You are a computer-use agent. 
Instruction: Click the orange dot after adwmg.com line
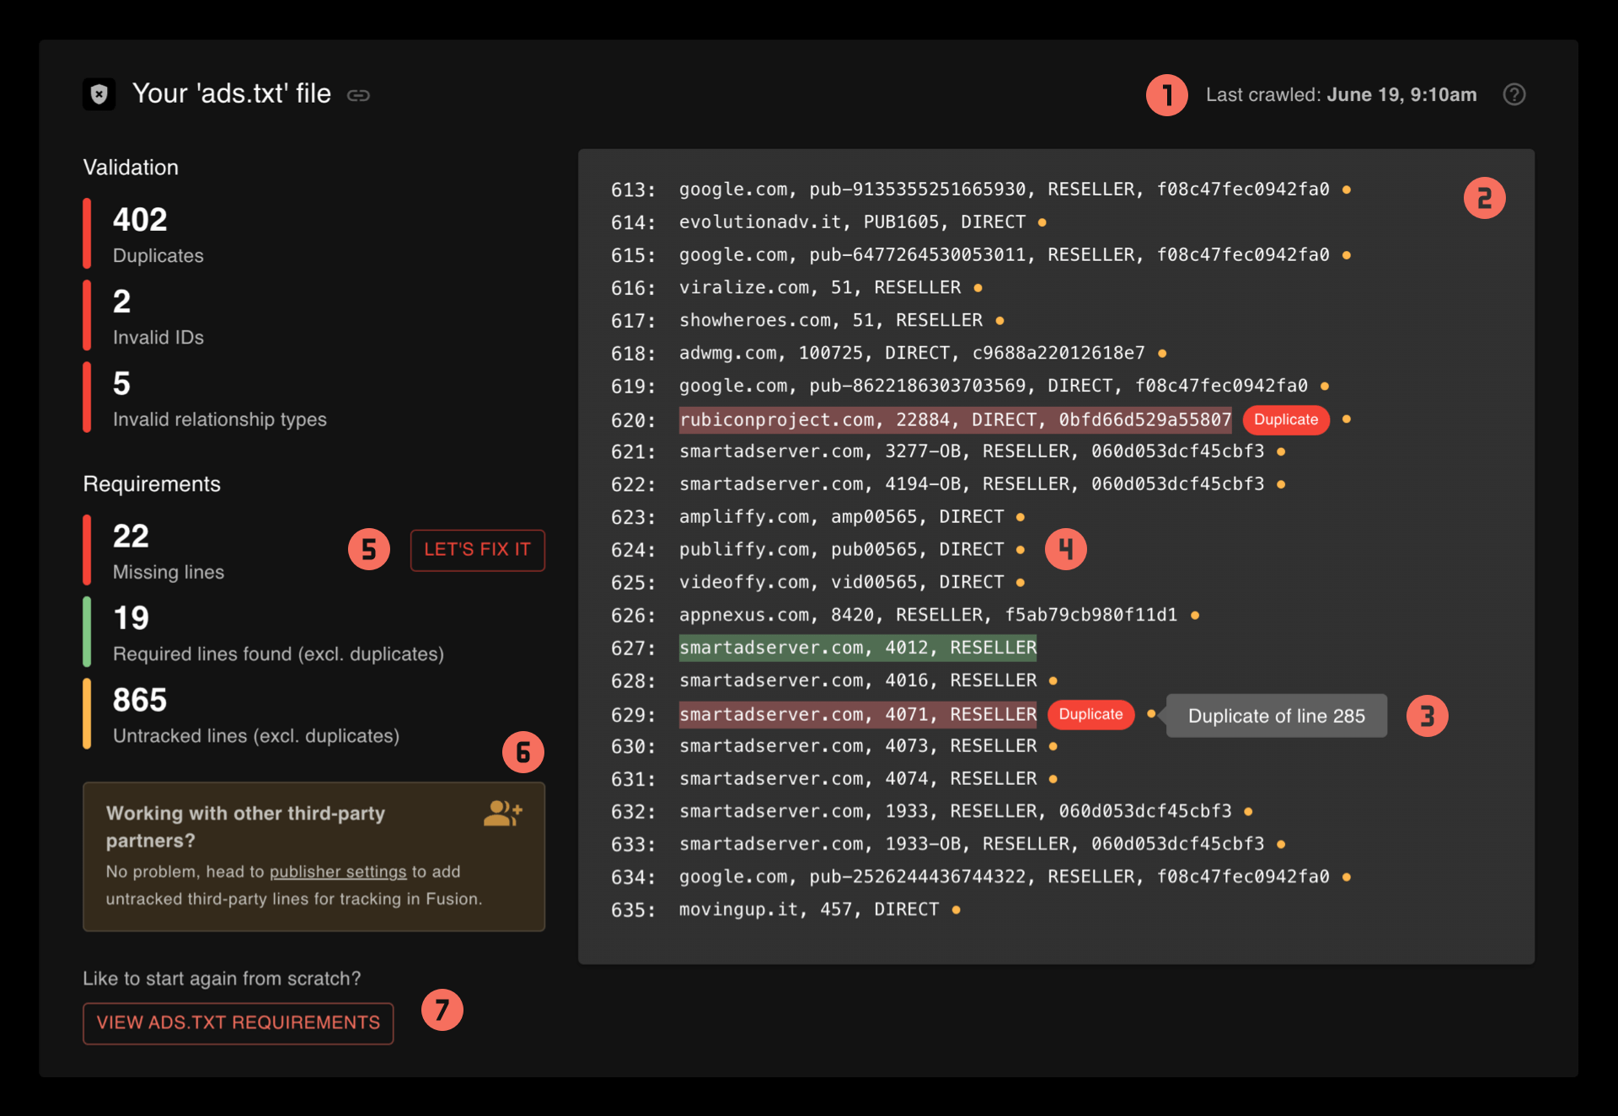[1162, 354]
